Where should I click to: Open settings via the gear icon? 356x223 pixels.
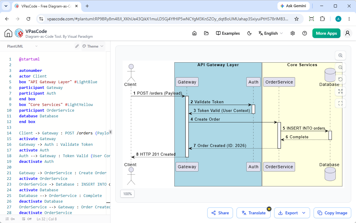tap(293, 33)
